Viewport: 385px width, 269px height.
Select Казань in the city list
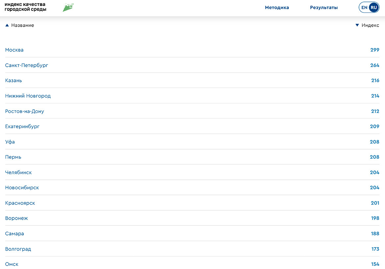[13, 80]
